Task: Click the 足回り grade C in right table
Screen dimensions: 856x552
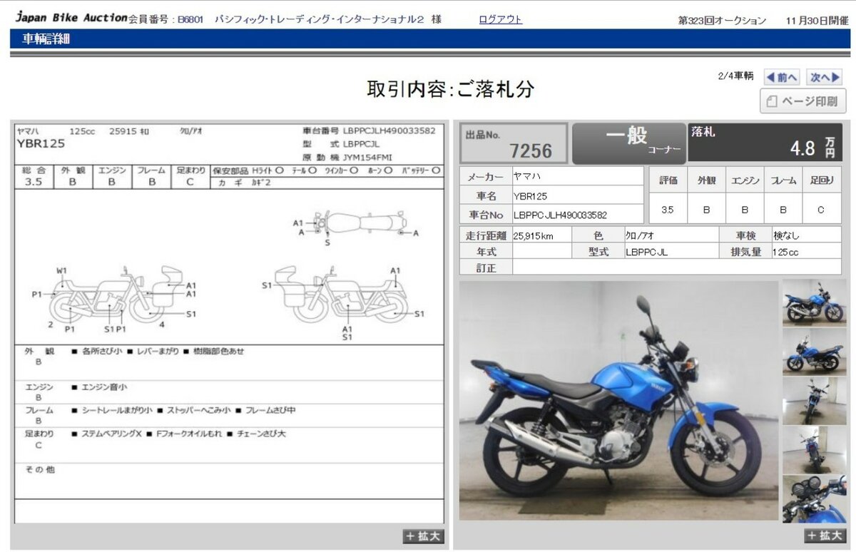Action: 822,210
